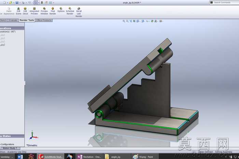
Task: Click the Display States panel header
Action: click(12, 136)
